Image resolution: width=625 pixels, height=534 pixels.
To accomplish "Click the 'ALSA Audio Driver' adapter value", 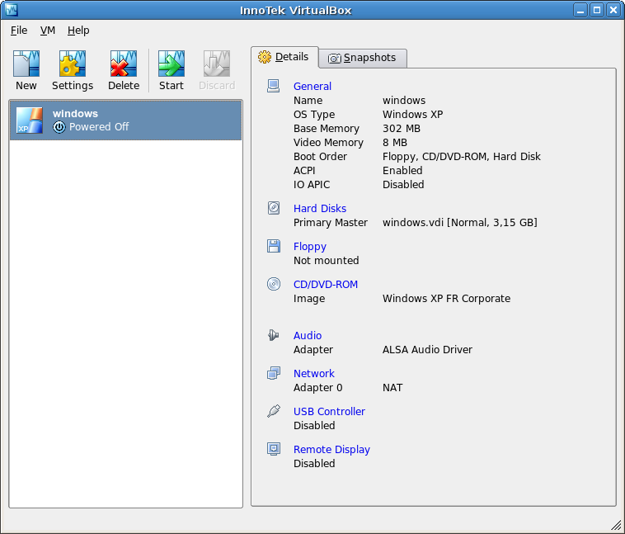I will (x=427, y=350).
